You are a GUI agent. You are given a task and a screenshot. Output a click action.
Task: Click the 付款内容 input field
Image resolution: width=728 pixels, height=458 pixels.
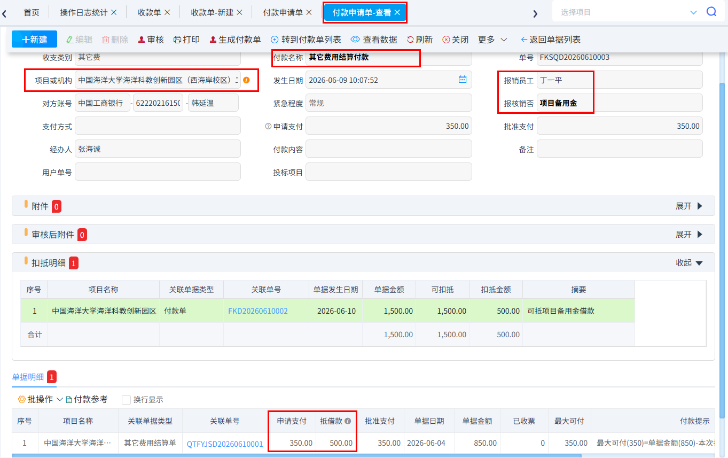[389, 149]
